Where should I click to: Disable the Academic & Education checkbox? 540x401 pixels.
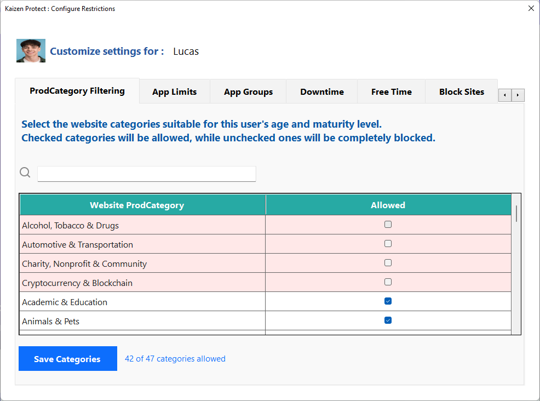[x=388, y=301]
